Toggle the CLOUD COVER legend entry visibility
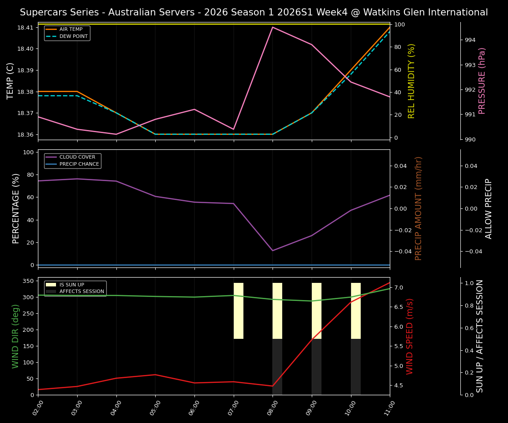The image size is (508, 423). (73, 157)
